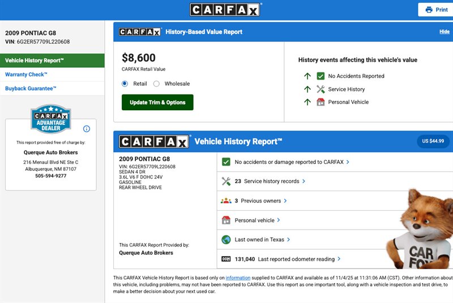Click the info icon beside Advantage Dealer badge
Image resolution: width=453 pixels, height=303 pixels.
pos(87,128)
